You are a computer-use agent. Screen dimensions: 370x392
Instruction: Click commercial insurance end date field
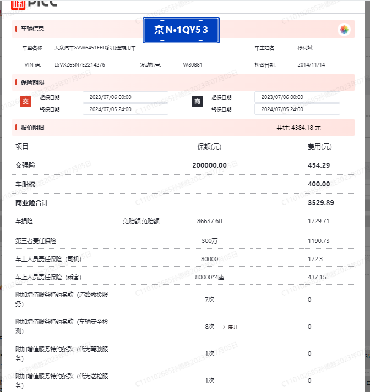pos(297,109)
